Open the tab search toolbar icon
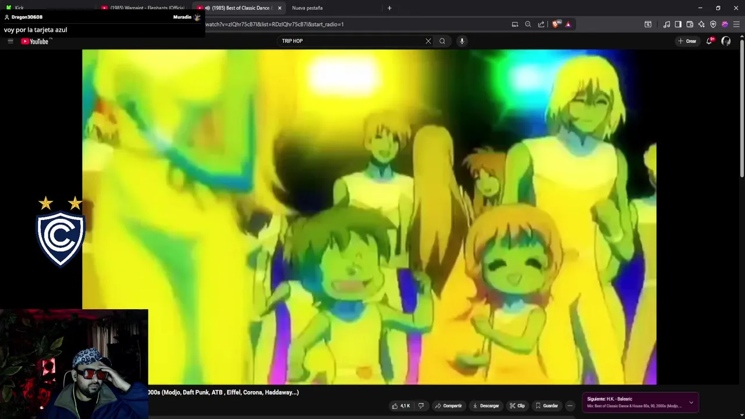745x419 pixels. click(x=648, y=24)
